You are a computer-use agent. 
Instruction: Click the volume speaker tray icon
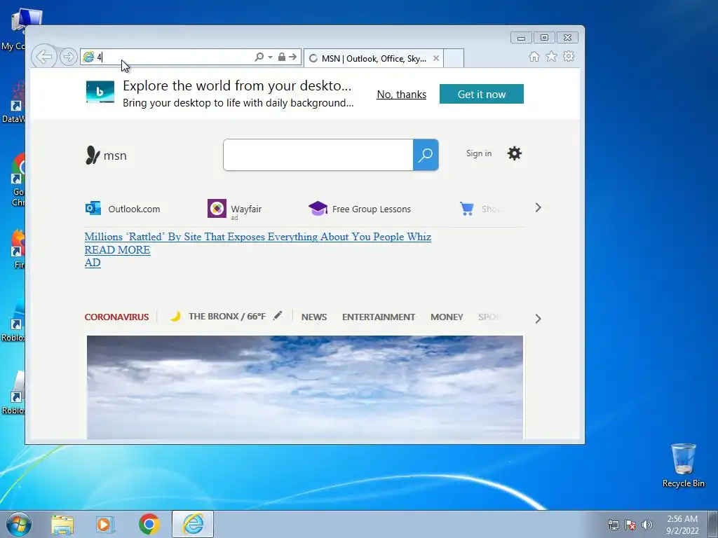point(646,525)
